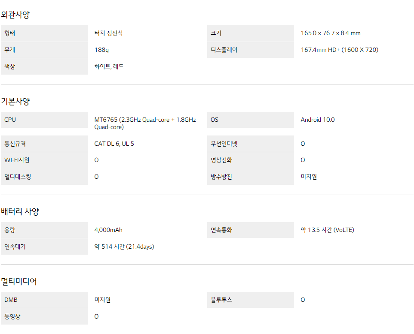This screenshot has width=414, height=334.
Task: Click the Android 10.0 value
Action: tap(318, 120)
